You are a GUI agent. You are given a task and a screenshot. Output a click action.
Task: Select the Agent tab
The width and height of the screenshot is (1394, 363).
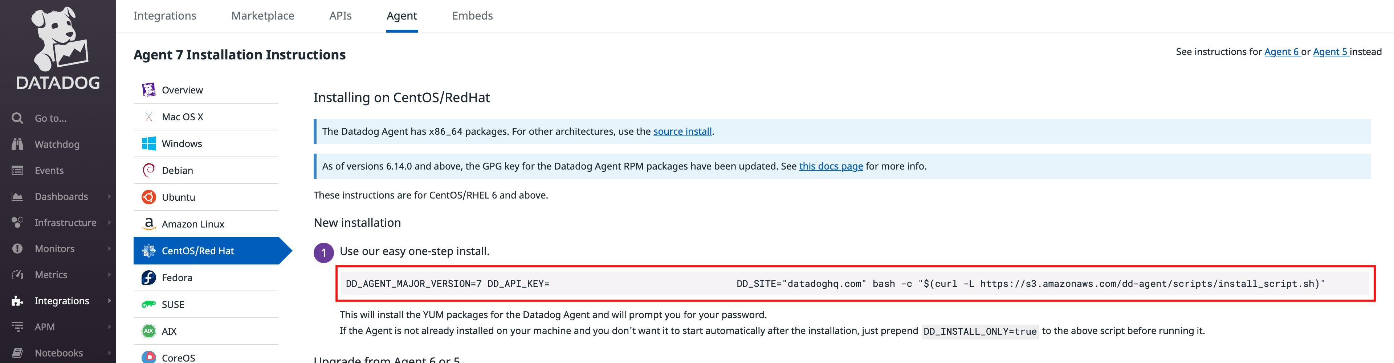(402, 16)
